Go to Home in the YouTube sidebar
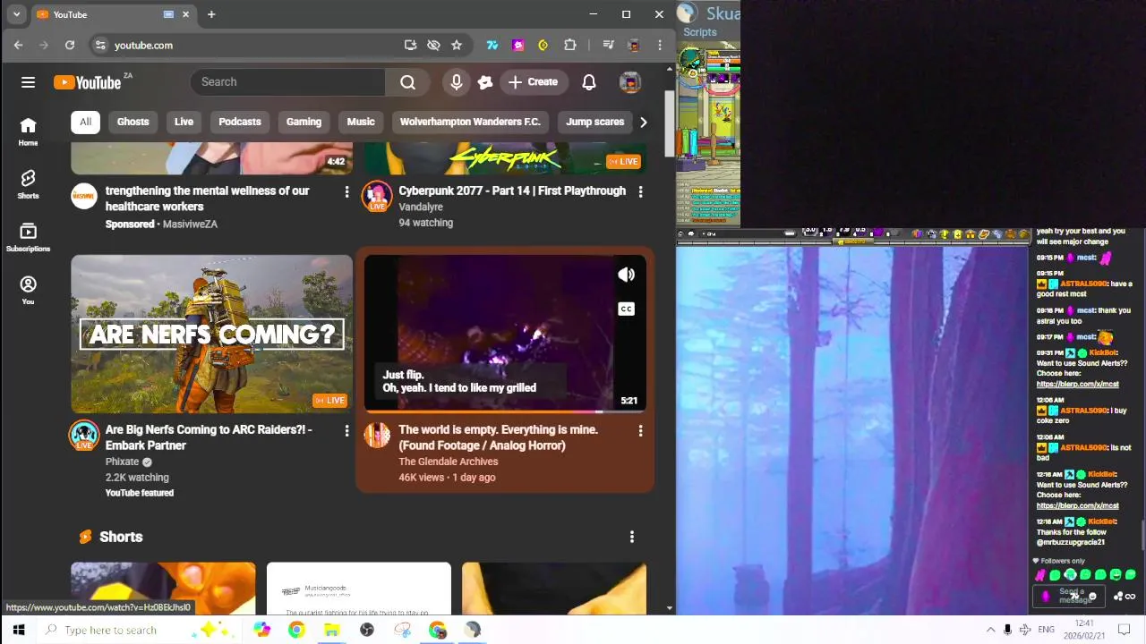This screenshot has width=1146, height=644. (x=28, y=131)
